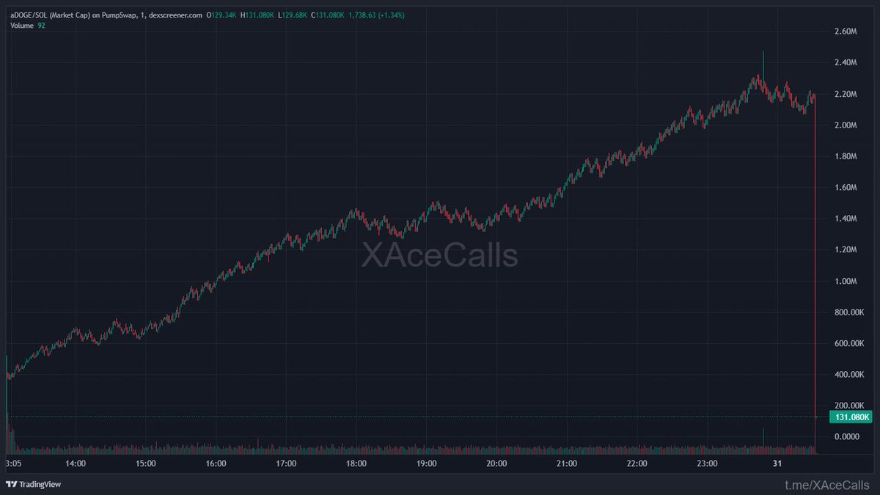Click the 22:00 time axis label

(x=637, y=463)
